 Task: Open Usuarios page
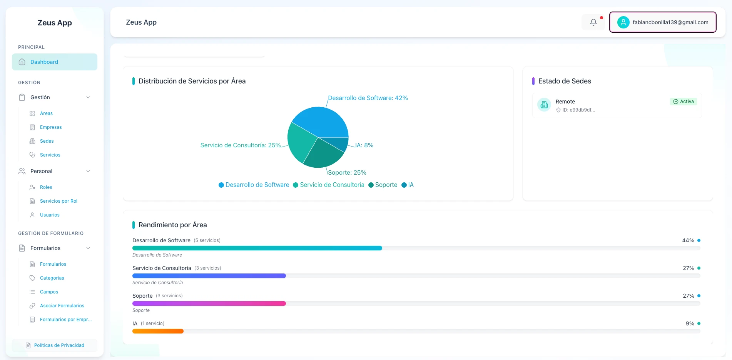click(x=50, y=215)
